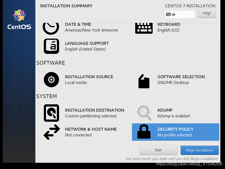
Task: Open Date & Time clock icon
Action: pyautogui.click(x=51, y=29)
